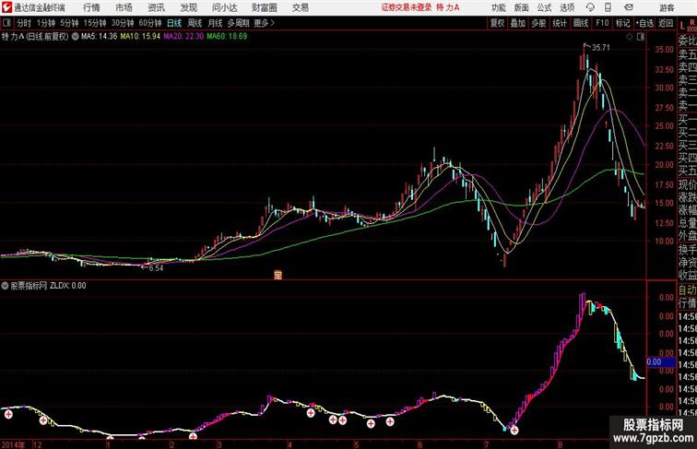Open the 财富圈 menu

click(265, 7)
